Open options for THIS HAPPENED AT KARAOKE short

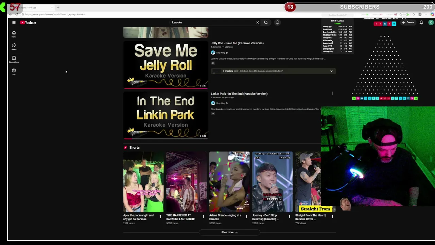click(x=204, y=217)
